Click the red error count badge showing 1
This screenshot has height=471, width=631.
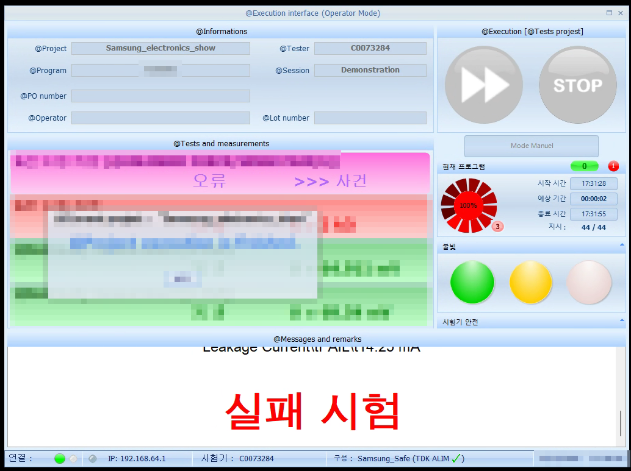tap(613, 166)
